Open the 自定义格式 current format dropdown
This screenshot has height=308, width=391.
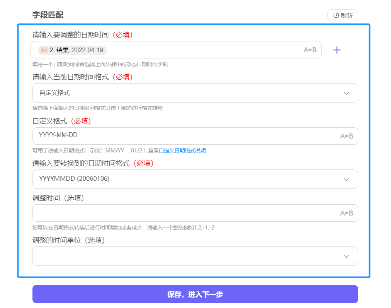[x=195, y=93]
